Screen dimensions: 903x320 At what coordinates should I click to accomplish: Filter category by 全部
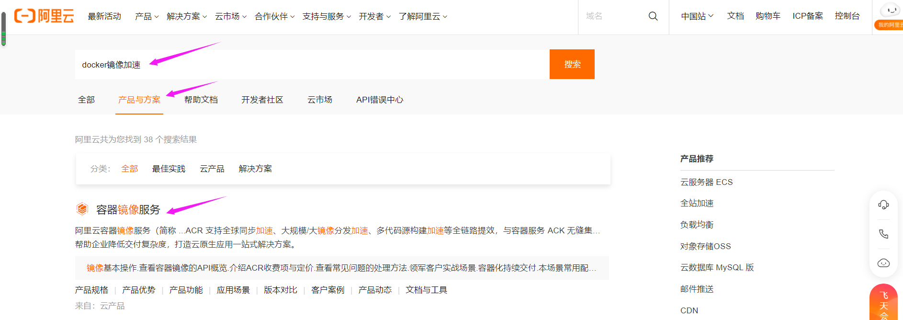pyautogui.click(x=130, y=169)
